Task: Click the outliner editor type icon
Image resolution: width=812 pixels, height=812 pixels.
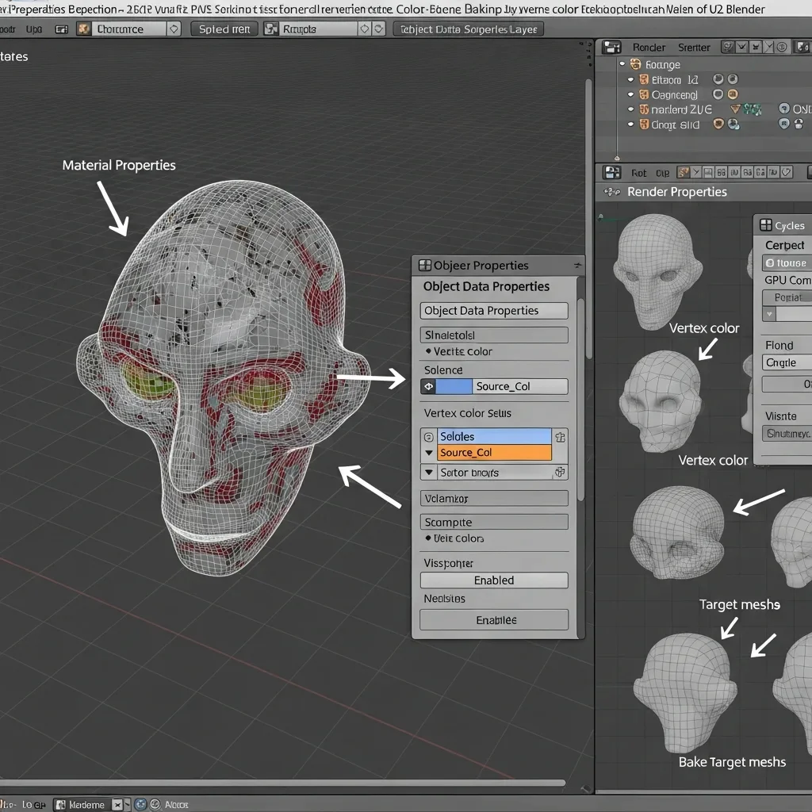Action: [611, 48]
